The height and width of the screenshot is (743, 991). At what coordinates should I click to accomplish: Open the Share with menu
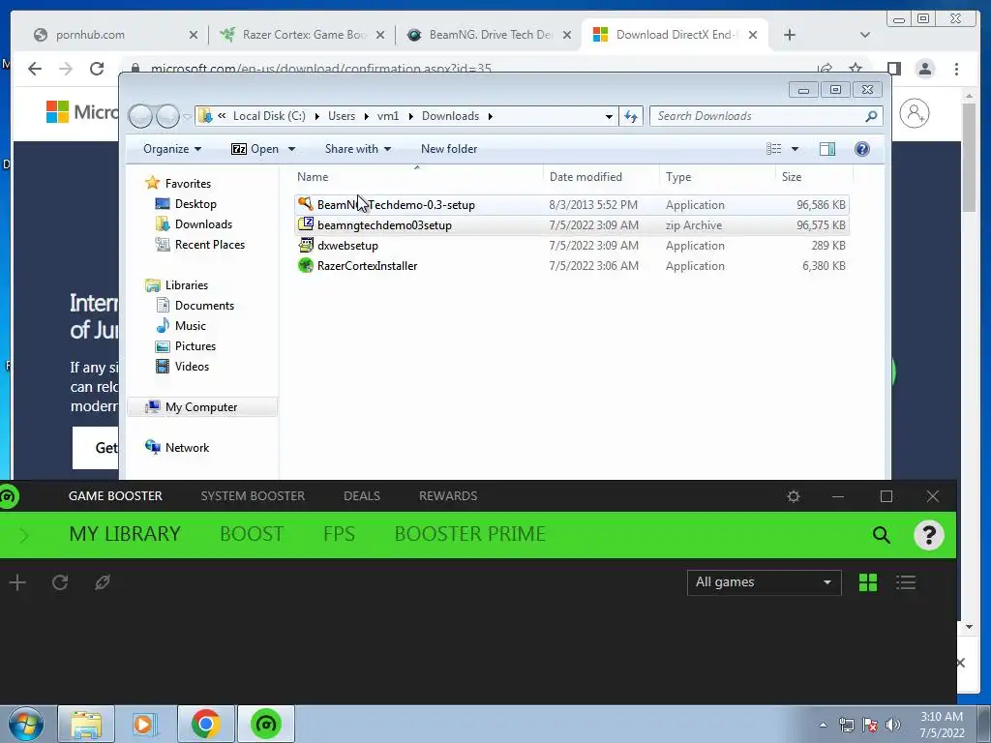(x=358, y=149)
